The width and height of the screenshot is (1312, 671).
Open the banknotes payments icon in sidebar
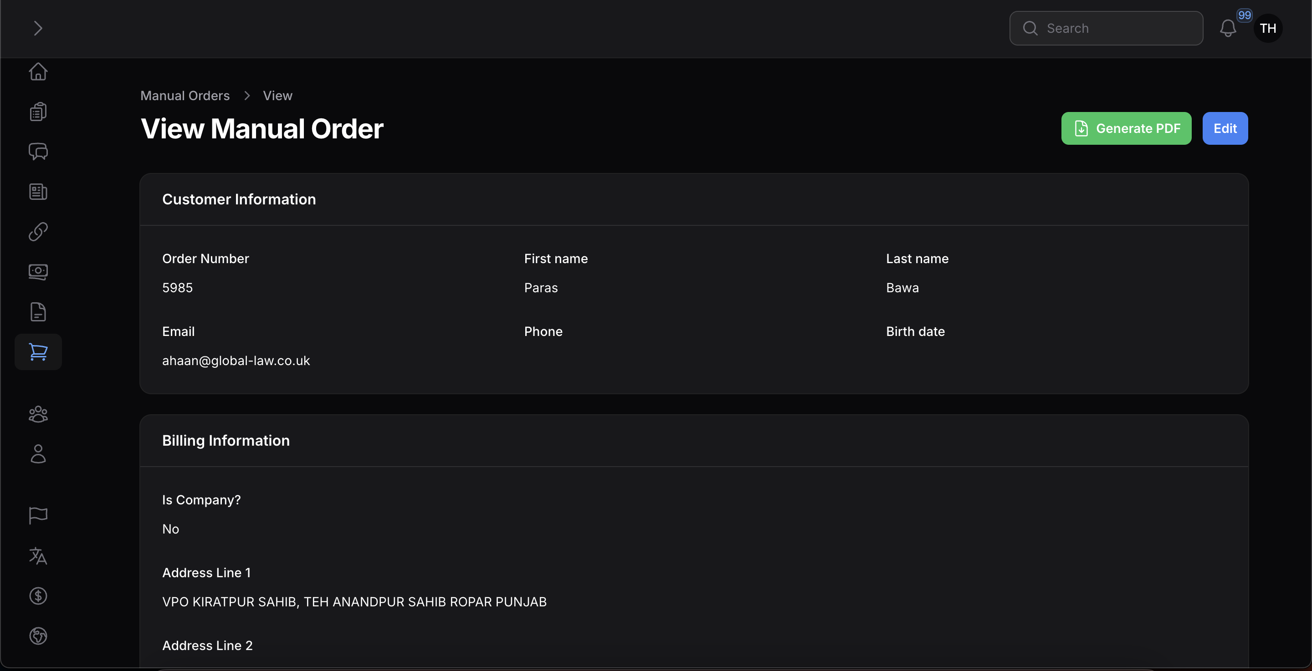pyautogui.click(x=38, y=272)
